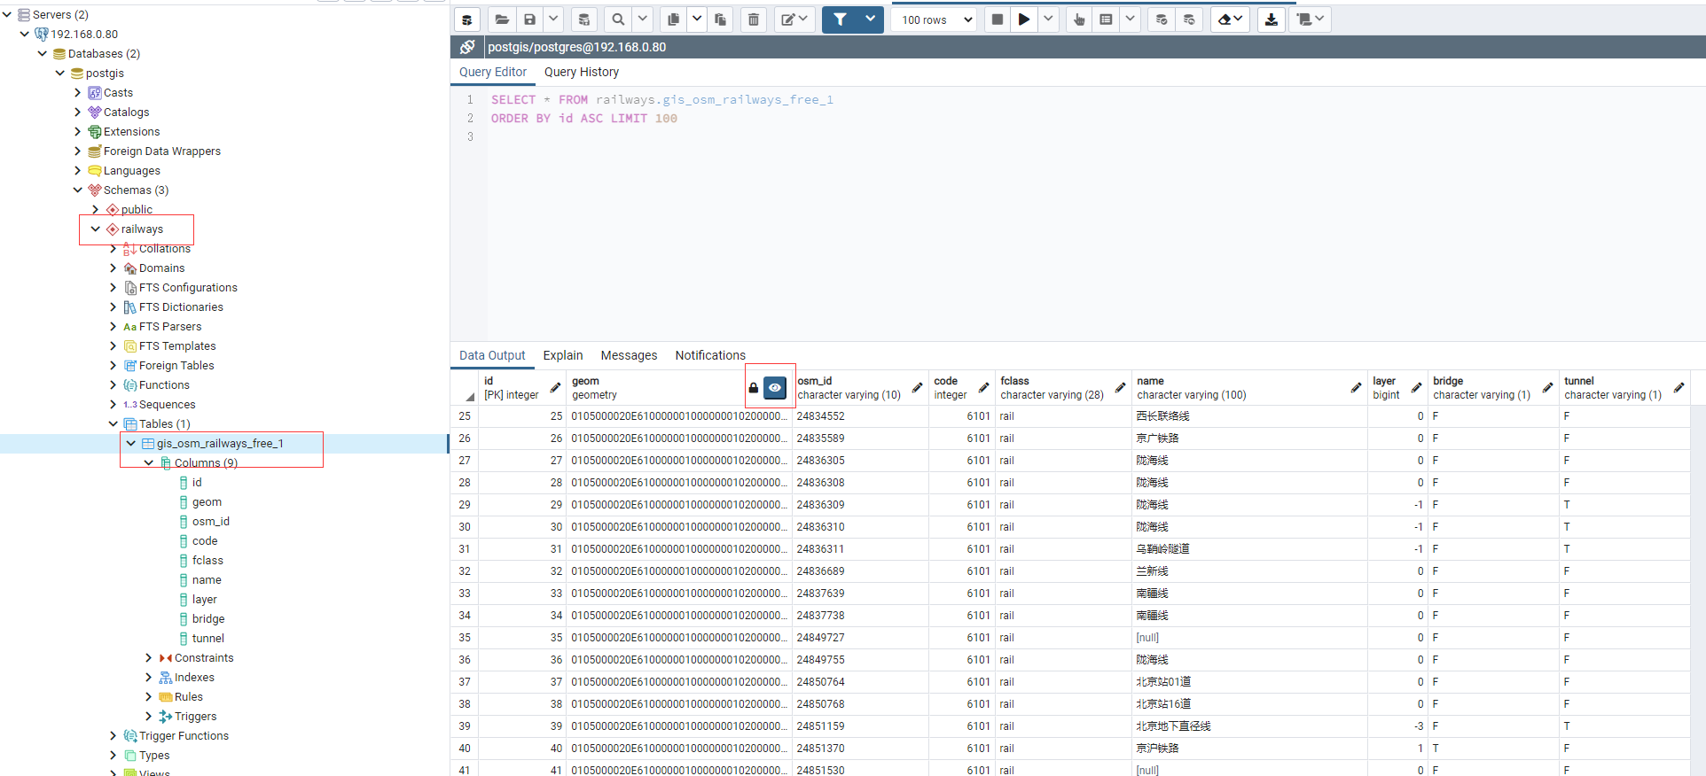1706x776 pixels.
Task: Click the Commit transaction icon
Action: 1162,19
